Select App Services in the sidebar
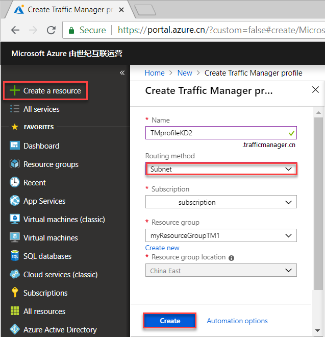The height and width of the screenshot is (337, 325). (44, 201)
